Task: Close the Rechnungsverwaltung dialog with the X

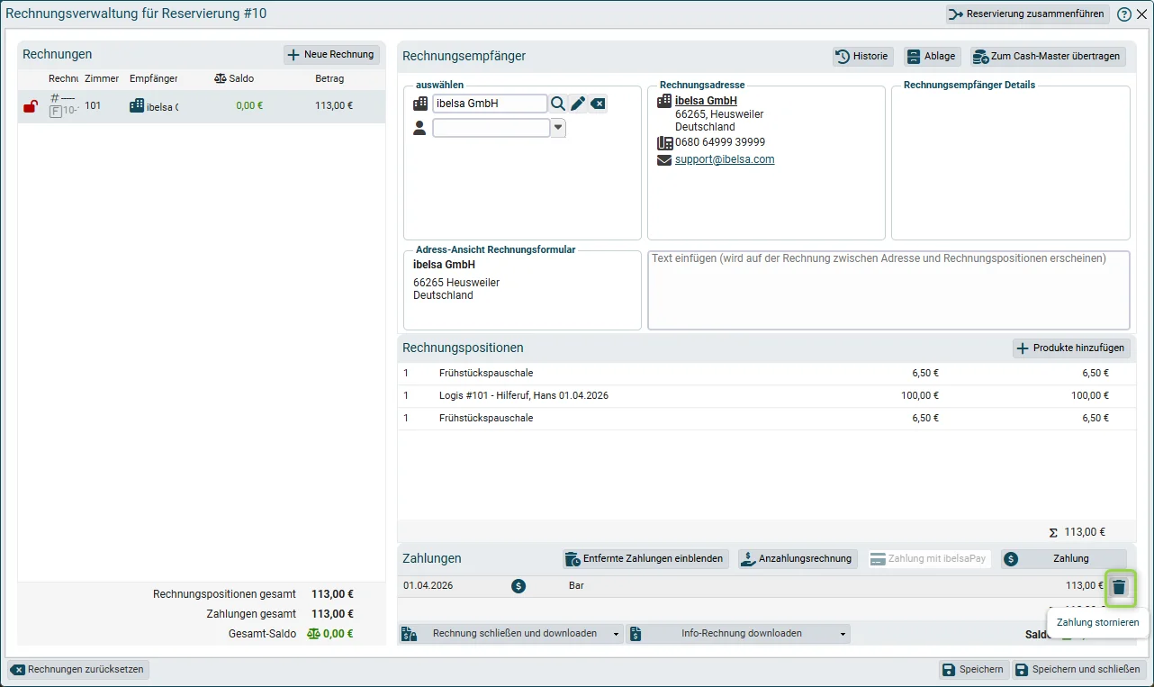Action: 1141,14
